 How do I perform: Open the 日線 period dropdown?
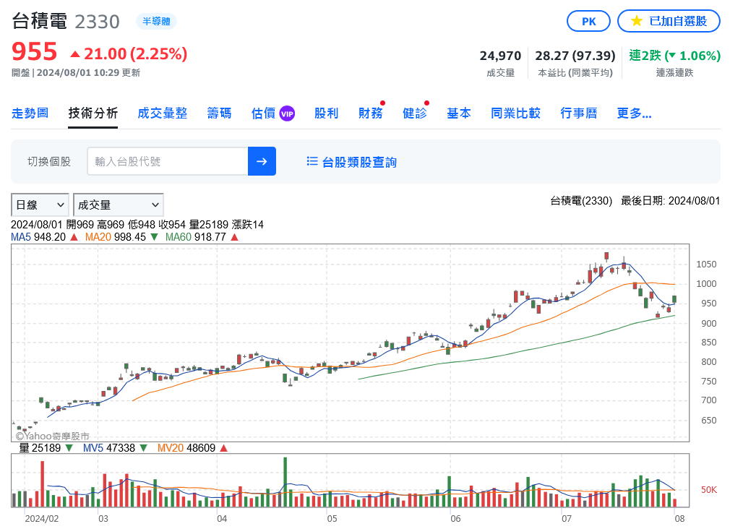[x=40, y=205]
